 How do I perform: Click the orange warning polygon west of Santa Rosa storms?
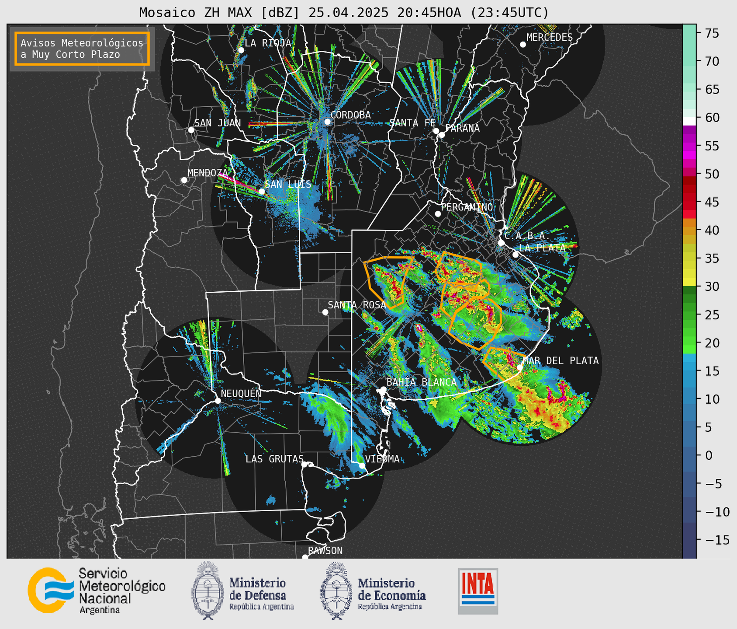[x=389, y=282]
